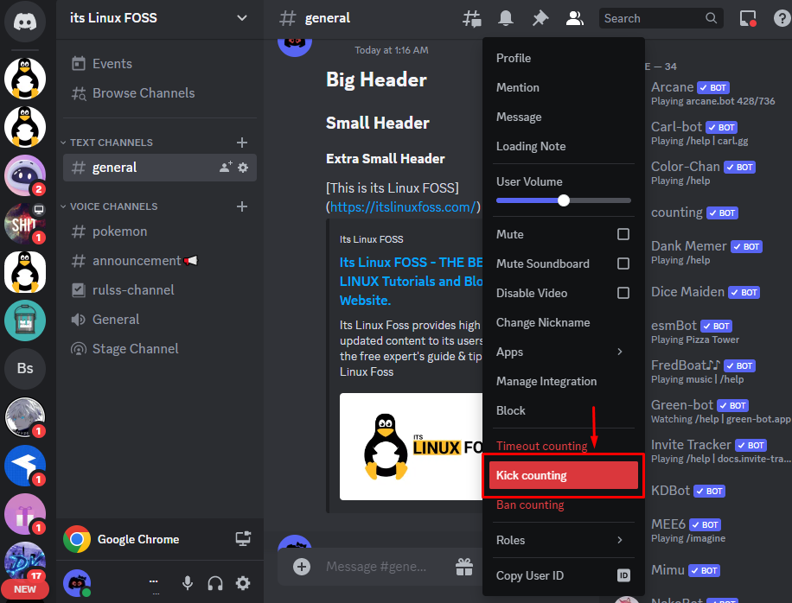Open Browse Channels
The image size is (792, 603).
click(160, 92)
